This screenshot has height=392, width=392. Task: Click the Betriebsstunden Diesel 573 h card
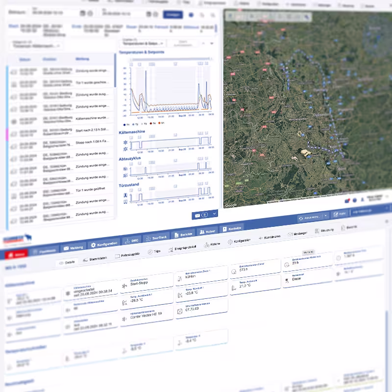coord(255,268)
